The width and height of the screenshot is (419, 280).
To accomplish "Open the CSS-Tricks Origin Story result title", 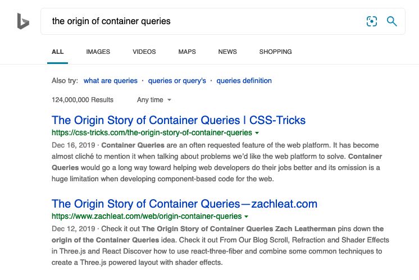I will pos(179,120).
